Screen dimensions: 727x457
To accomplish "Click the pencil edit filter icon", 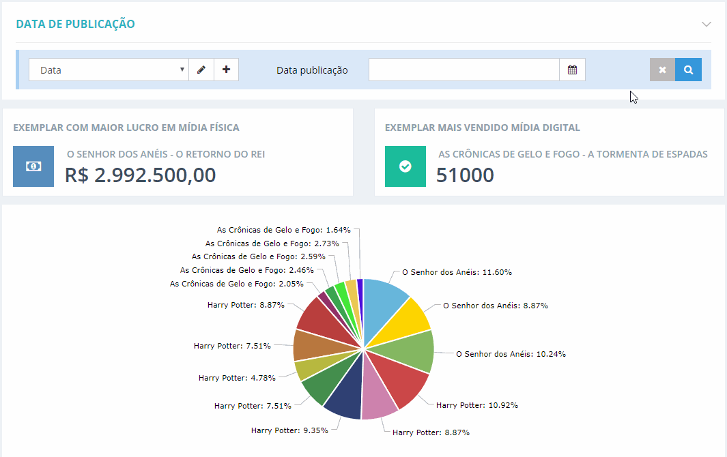I will 201,70.
